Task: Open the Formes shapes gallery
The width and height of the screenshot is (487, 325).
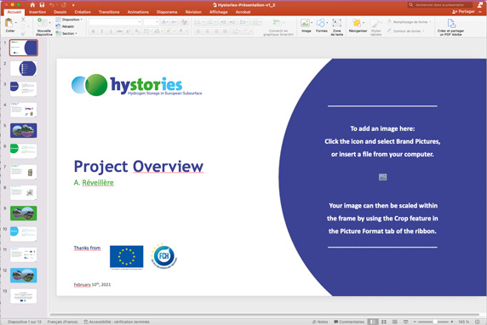Action: (322, 26)
